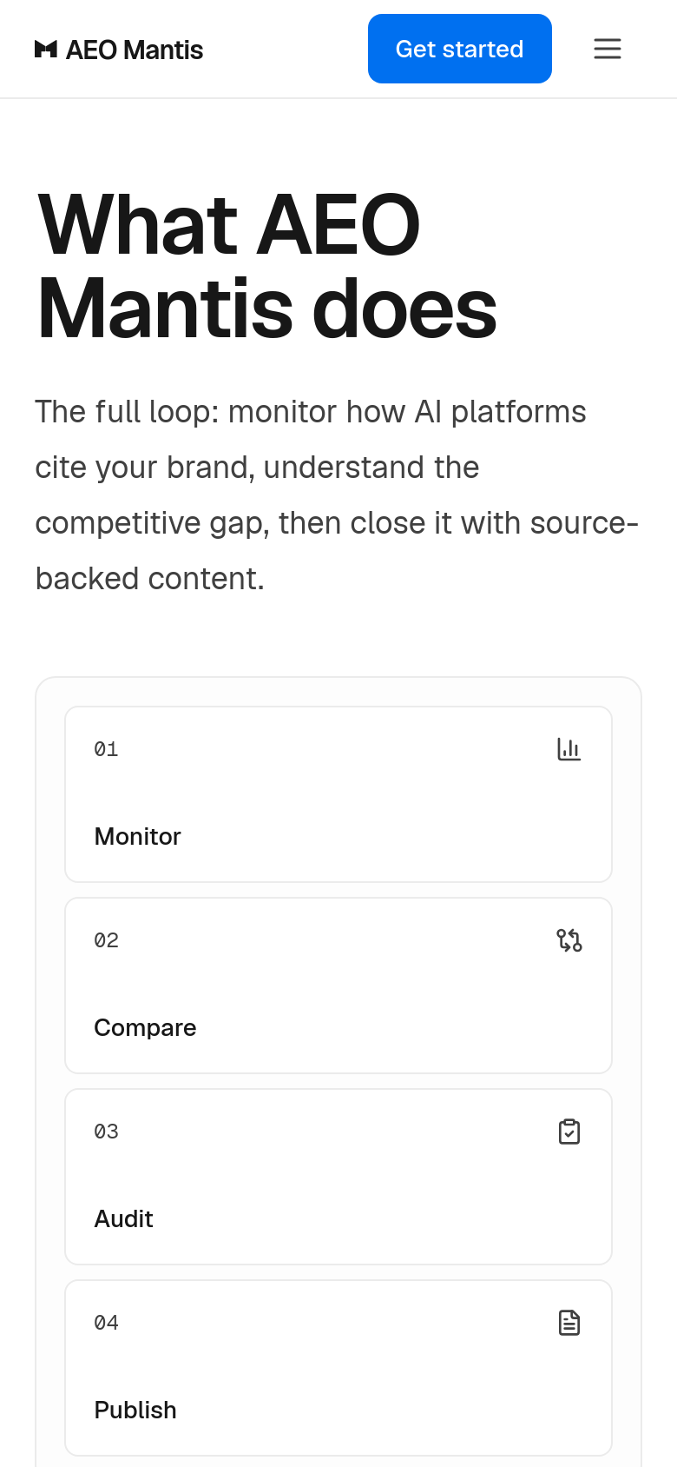Screen dimensions: 677x1467
Task: Click the empty middle of the Audit card
Action: click(338, 1177)
